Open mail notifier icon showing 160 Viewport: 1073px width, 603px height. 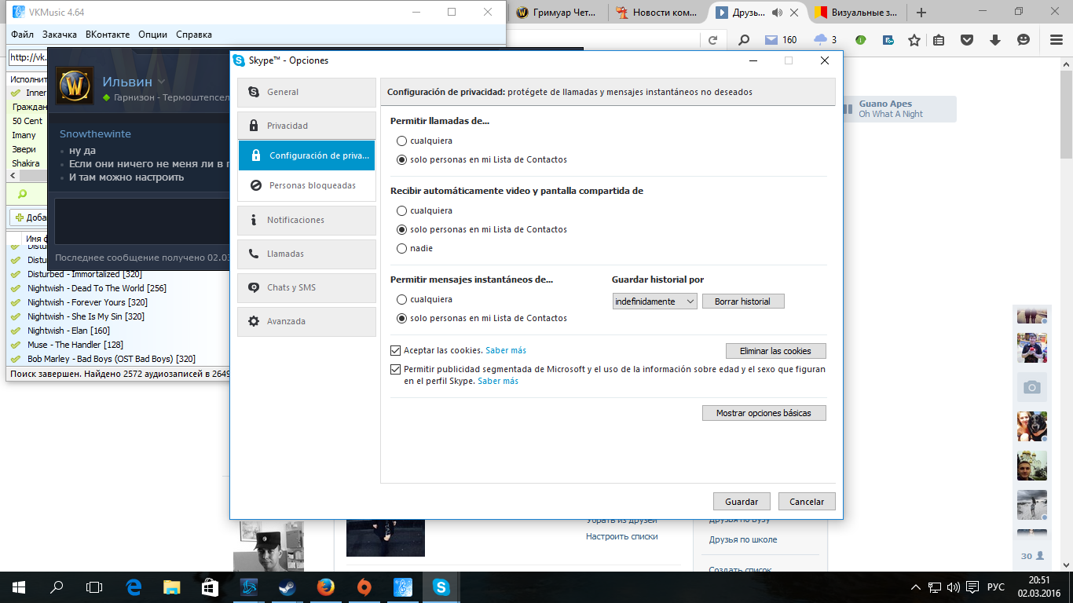(x=781, y=40)
